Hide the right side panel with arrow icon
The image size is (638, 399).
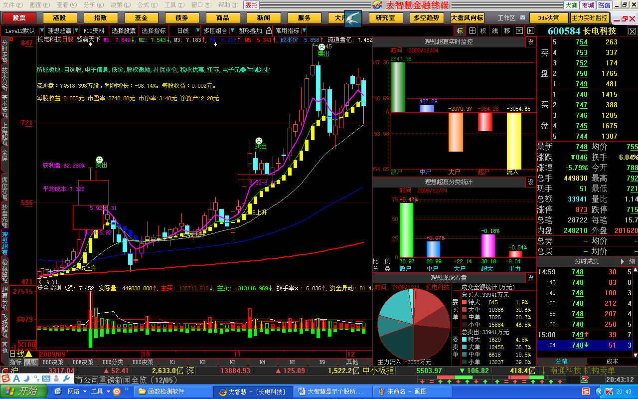tap(531, 30)
